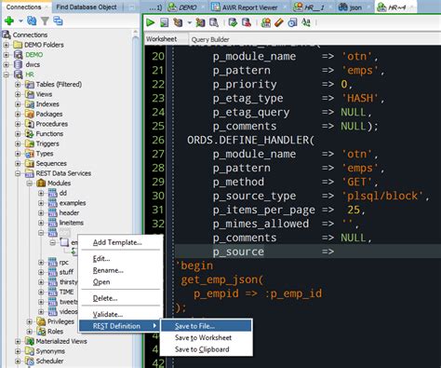Expand the Privileges node
The image size is (441, 368).
point(30,321)
